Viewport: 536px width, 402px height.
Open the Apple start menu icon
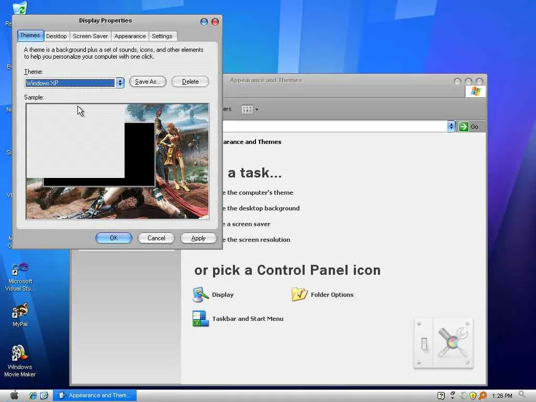tap(14, 395)
